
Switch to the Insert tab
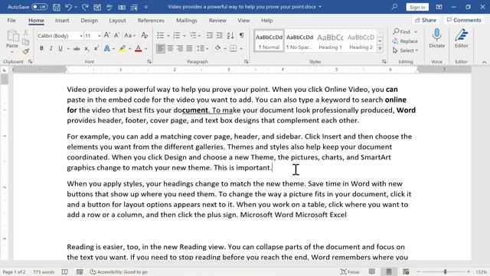click(x=62, y=21)
